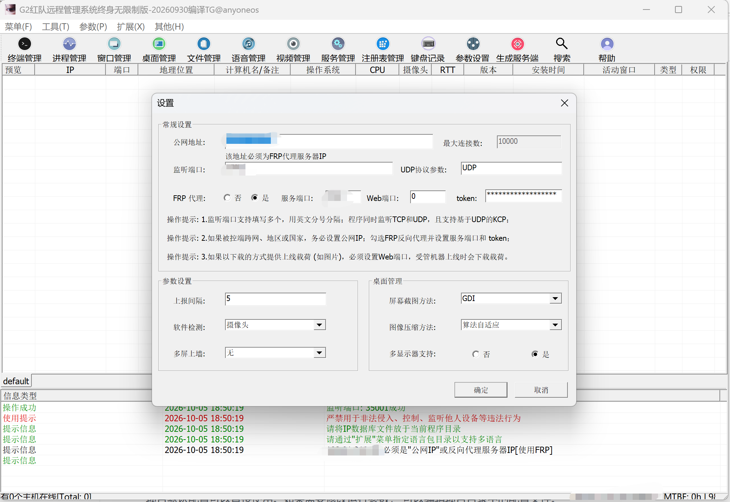Close the 设置 dialog with X
Image resolution: width=730 pixels, height=502 pixels.
coord(564,103)
